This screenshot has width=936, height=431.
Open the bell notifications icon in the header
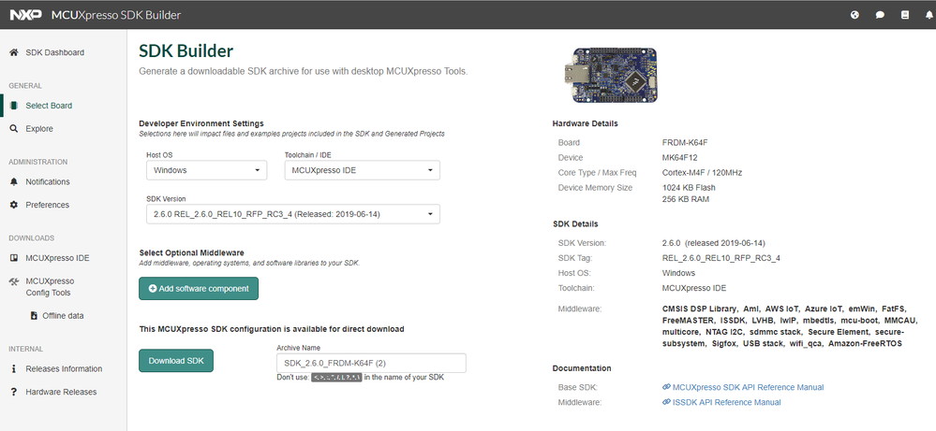pyautogui.click(x=929, y=16)
